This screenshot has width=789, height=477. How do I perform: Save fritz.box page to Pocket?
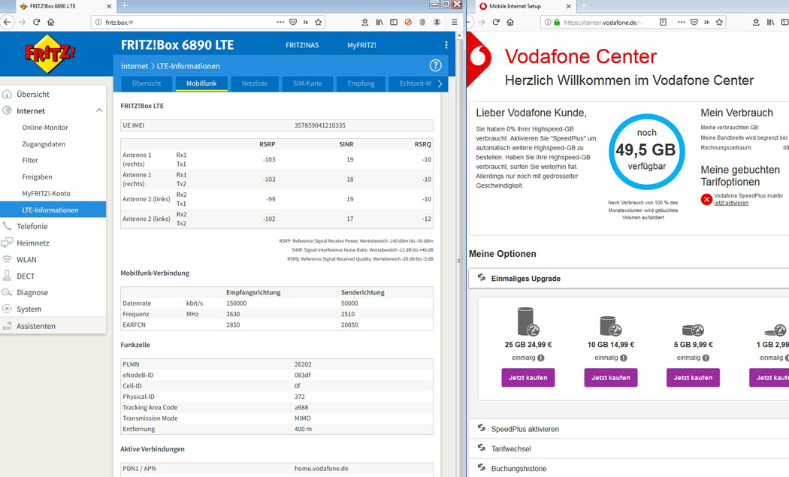click(x=293, y=22)
